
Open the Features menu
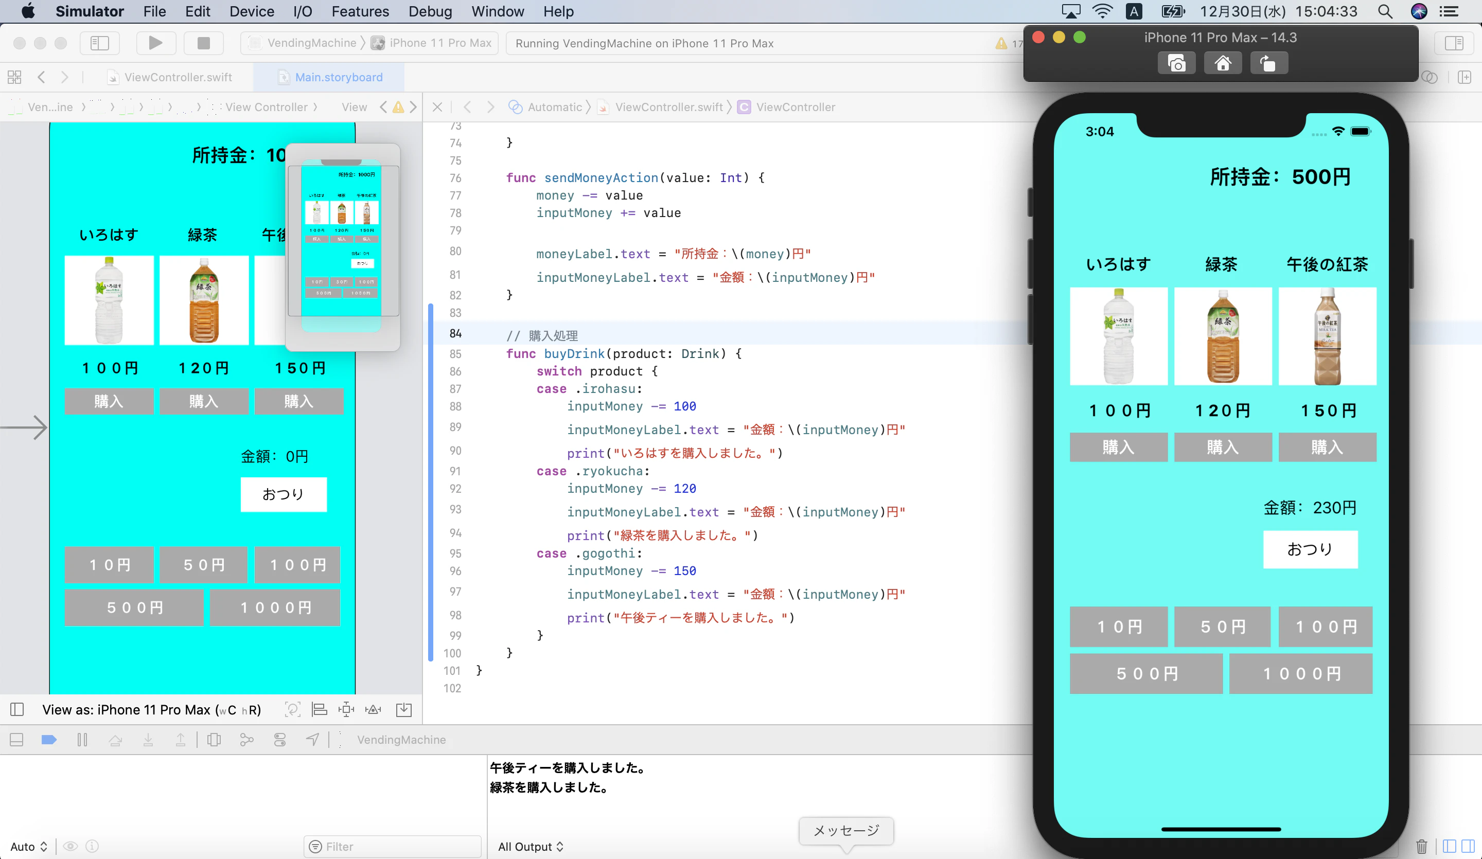(x=360, y=11)
